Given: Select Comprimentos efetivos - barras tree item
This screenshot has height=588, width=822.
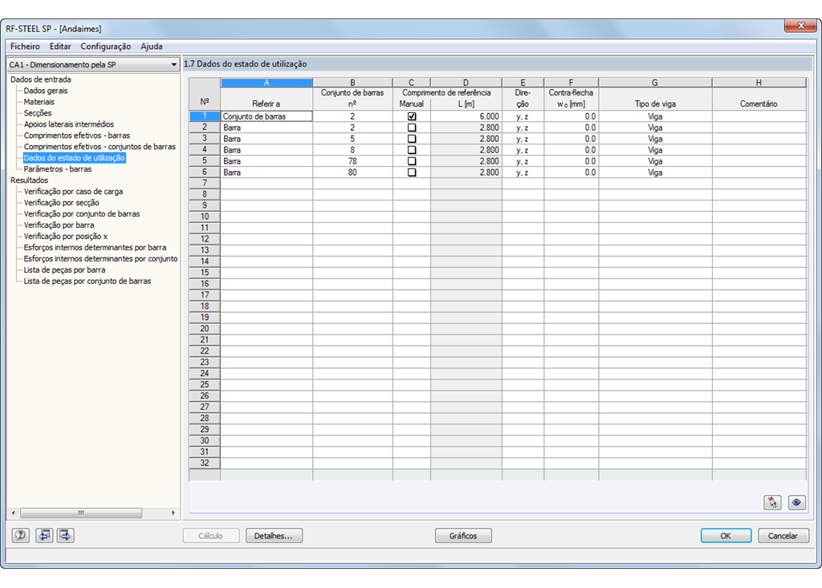Looking at the screenshot, I should pyautogui.click(x=77, y=136).
